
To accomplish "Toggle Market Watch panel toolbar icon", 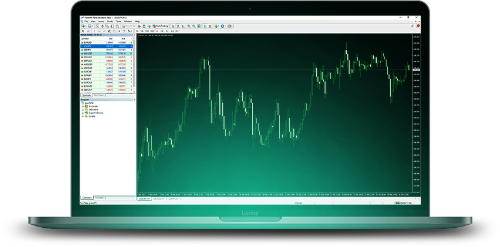I will click(x=97, y=26).
